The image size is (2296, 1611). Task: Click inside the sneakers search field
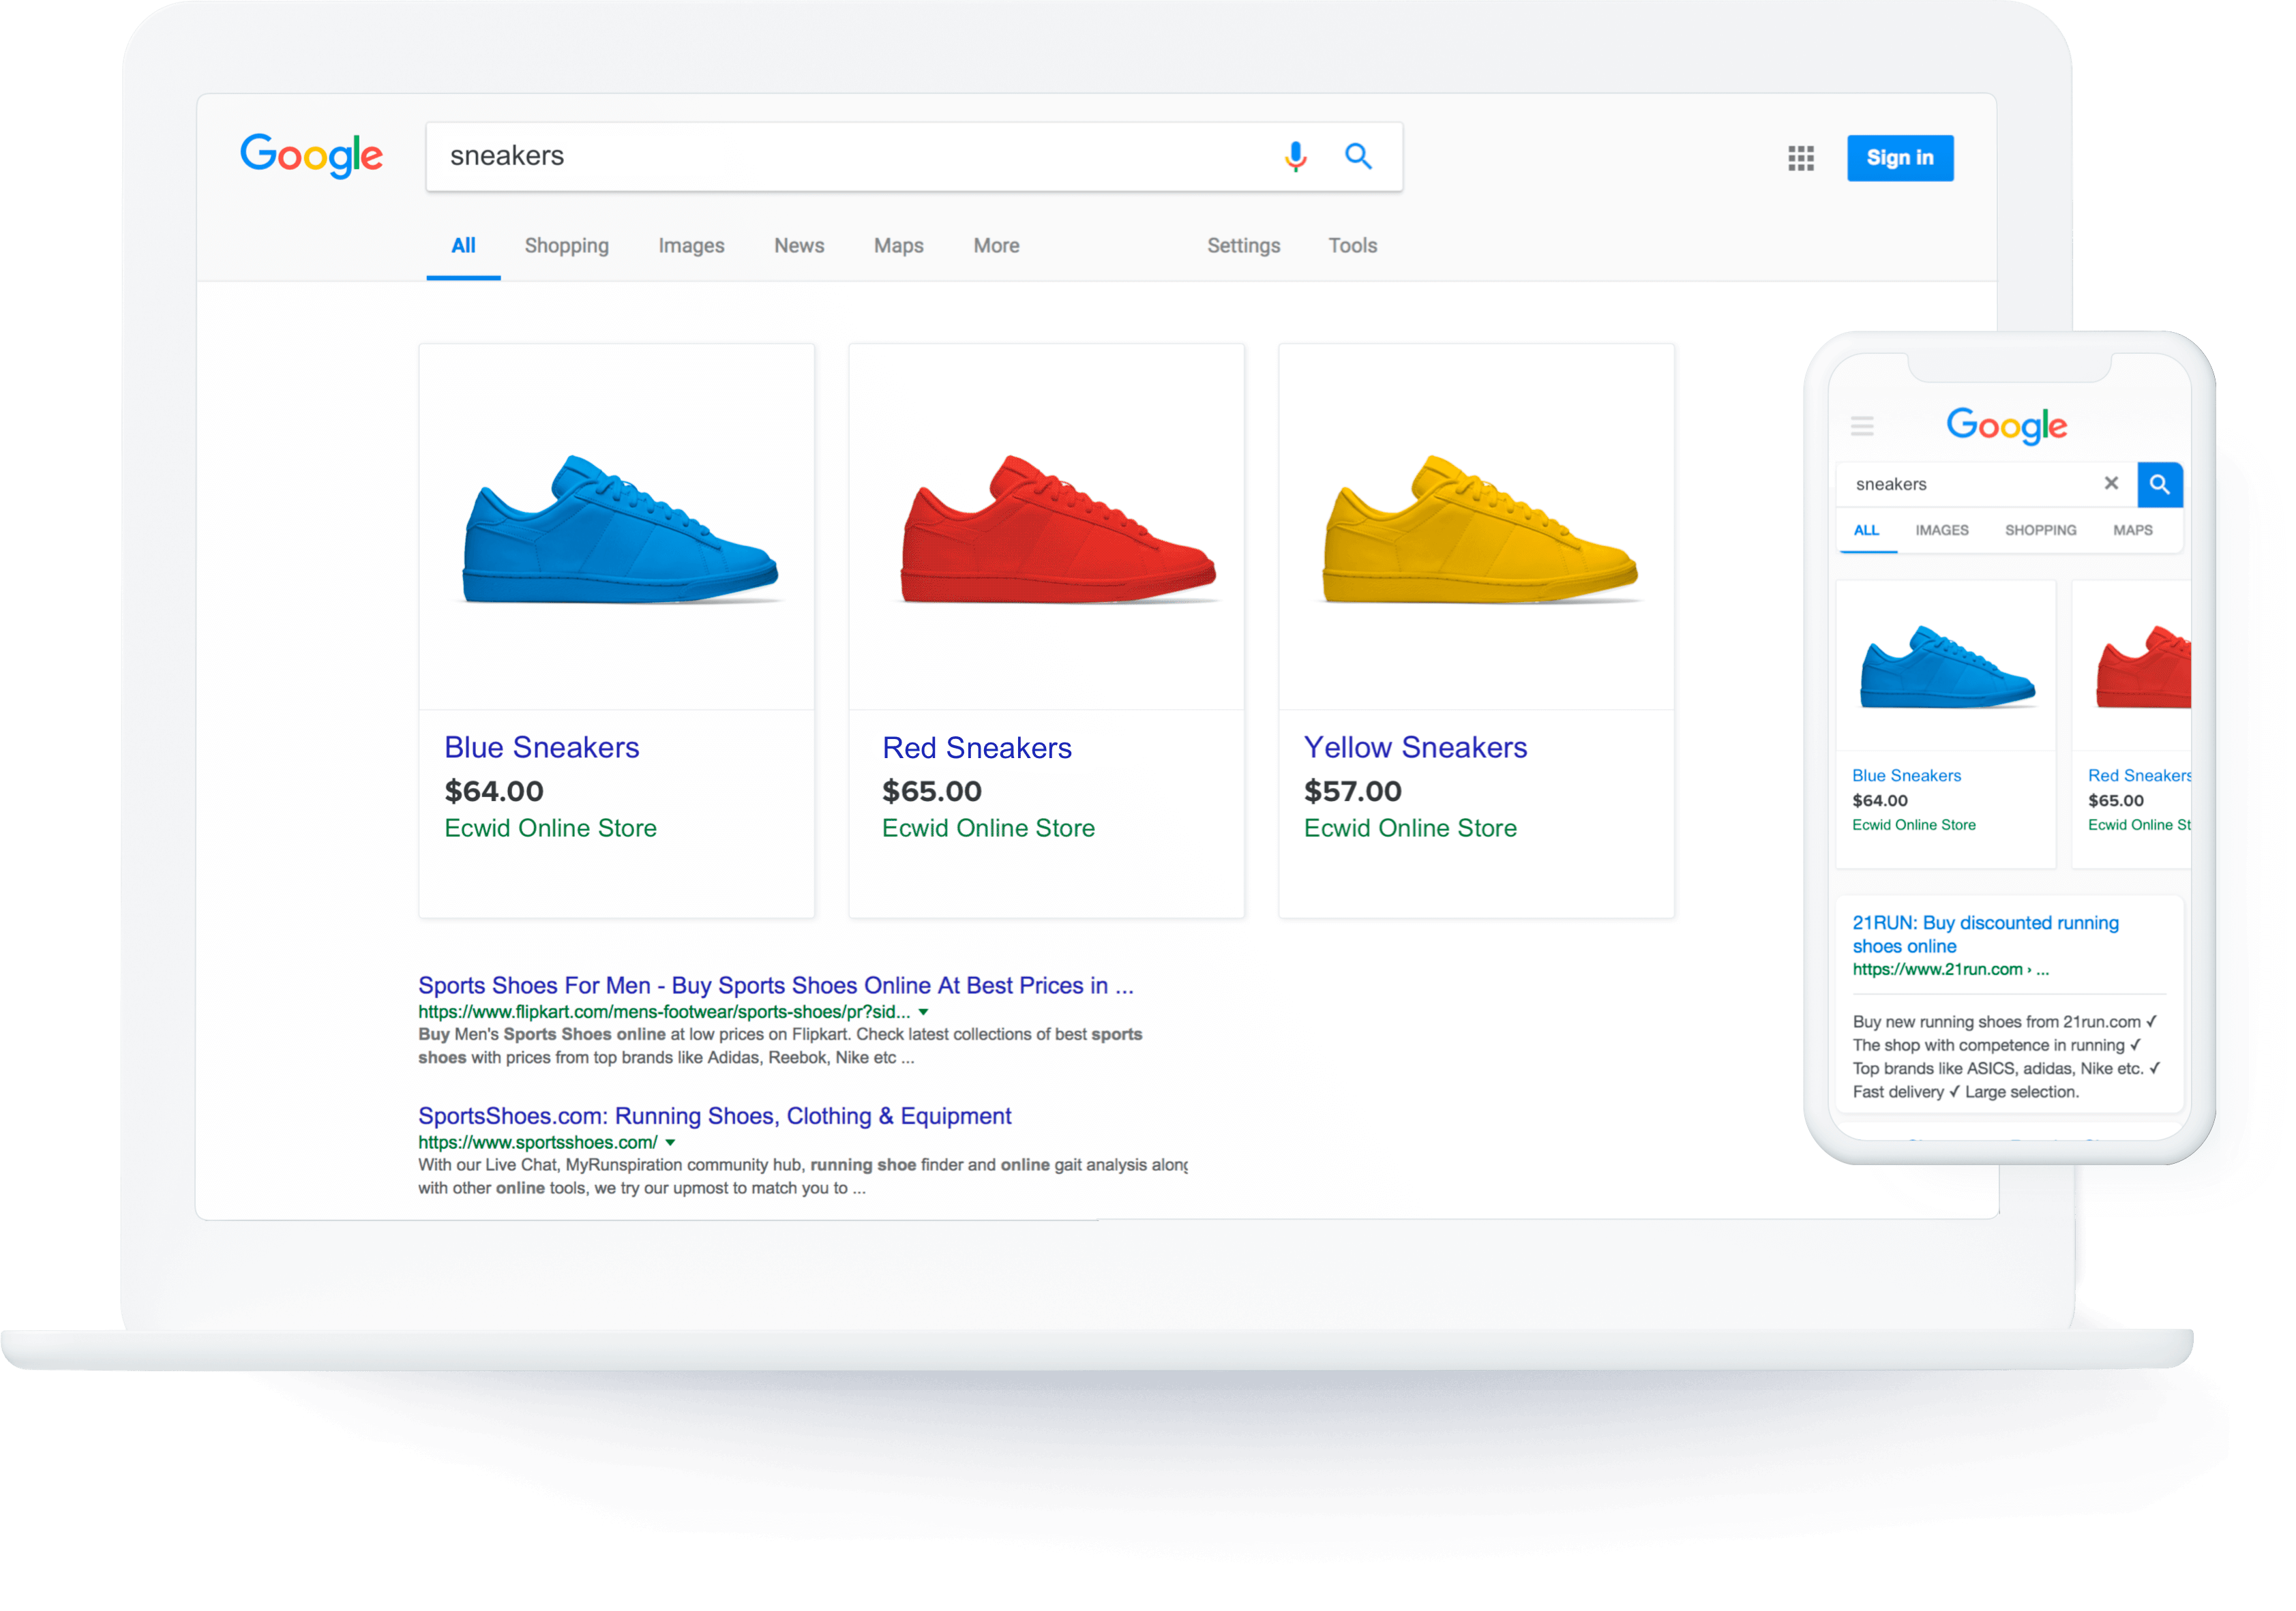[800, 156]
